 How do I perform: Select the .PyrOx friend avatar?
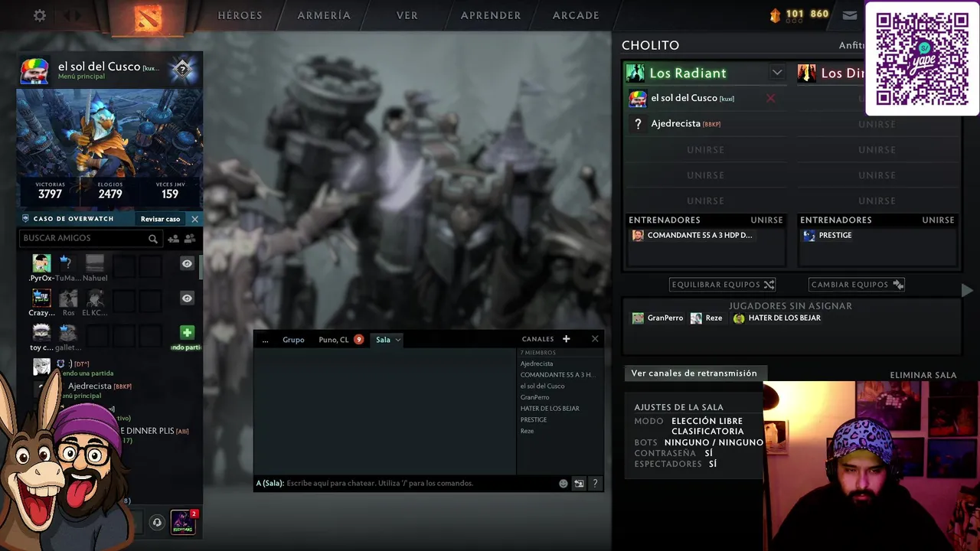(x=41, y=263)
